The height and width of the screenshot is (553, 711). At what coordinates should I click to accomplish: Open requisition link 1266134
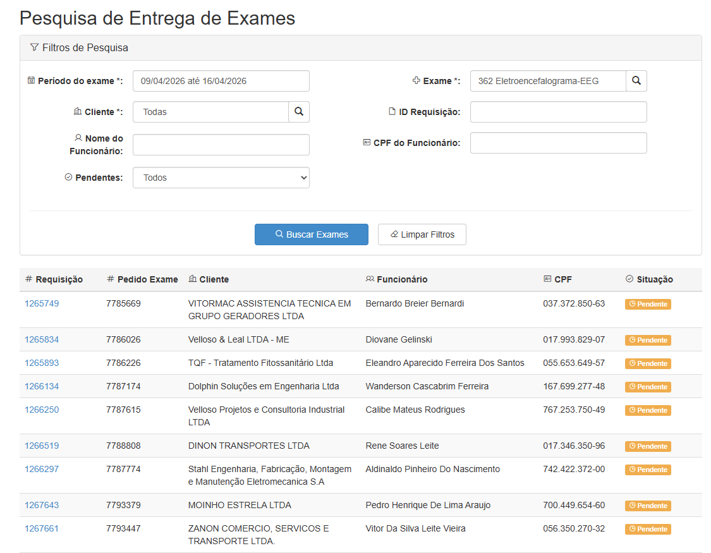42,386
